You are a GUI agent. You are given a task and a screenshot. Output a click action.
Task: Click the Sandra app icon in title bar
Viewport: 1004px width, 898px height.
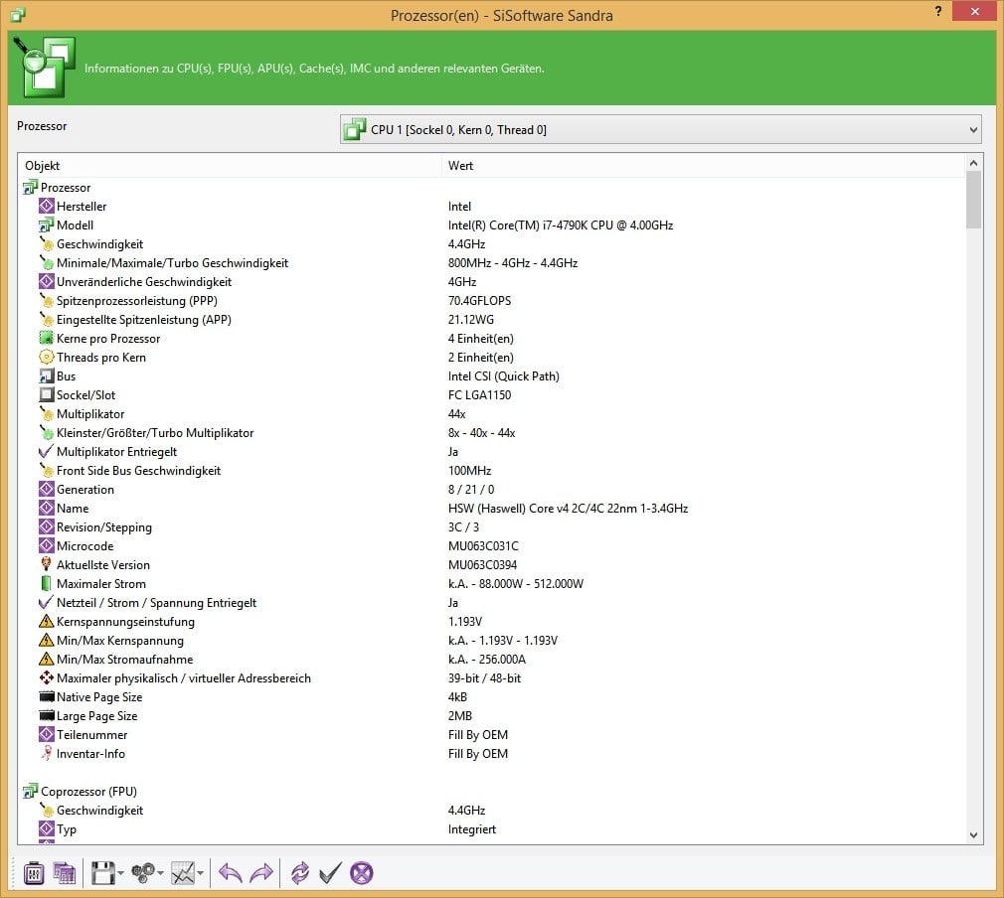pos(18,14)
